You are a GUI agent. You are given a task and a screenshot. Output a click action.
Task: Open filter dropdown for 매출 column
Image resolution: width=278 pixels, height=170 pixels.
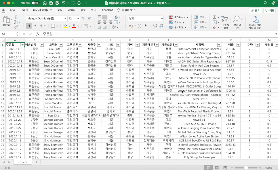pyautogui.click(x=238, y=45)
